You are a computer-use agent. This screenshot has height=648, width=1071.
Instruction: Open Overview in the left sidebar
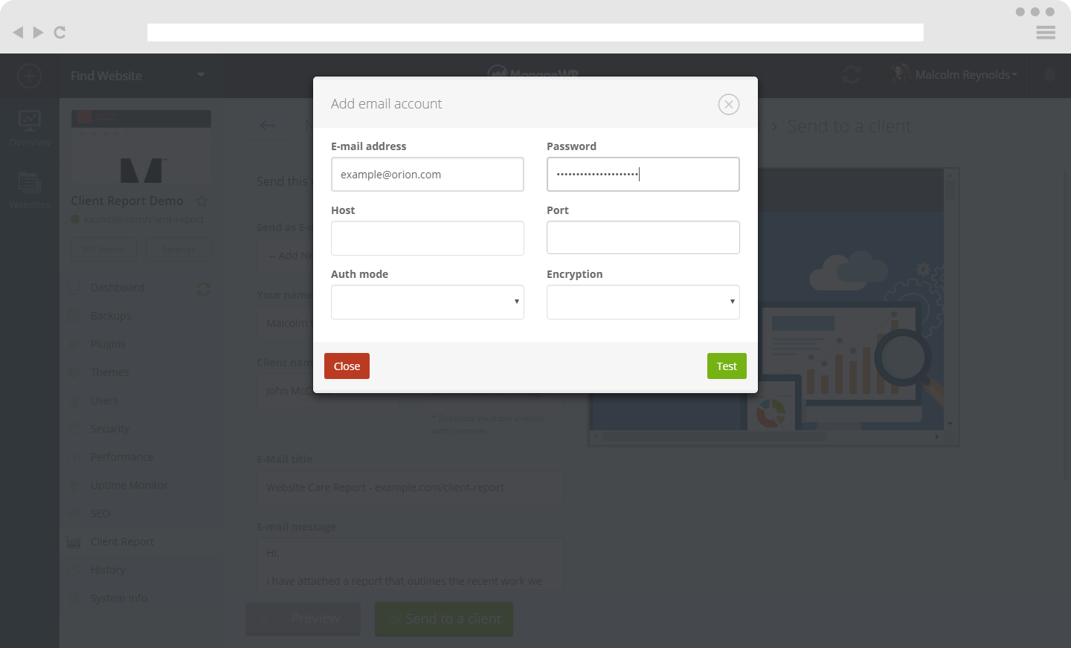[30, 129]
